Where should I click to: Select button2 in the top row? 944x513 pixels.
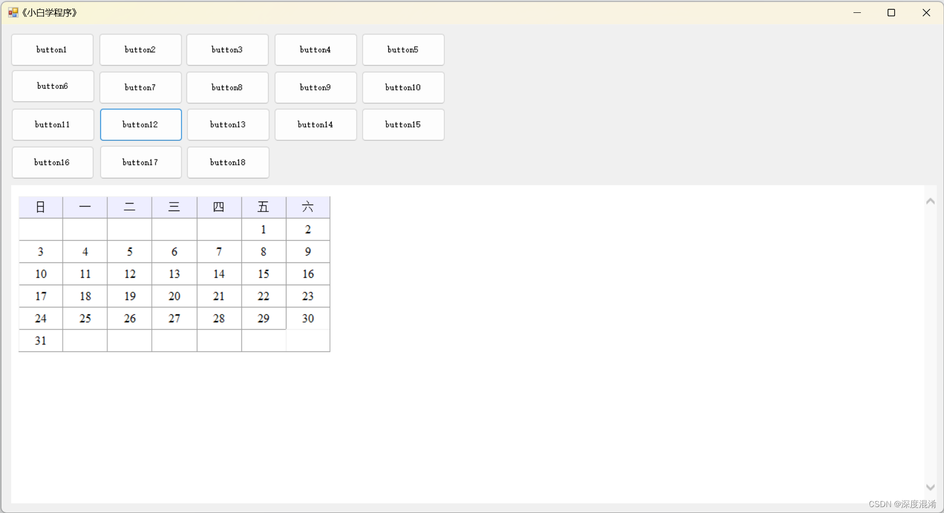[141, 50]
